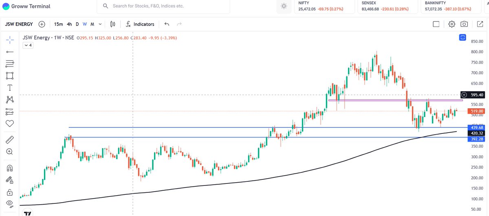Select the text annotation tool
The image size is (489, 216).
click(x=10, y=87)
